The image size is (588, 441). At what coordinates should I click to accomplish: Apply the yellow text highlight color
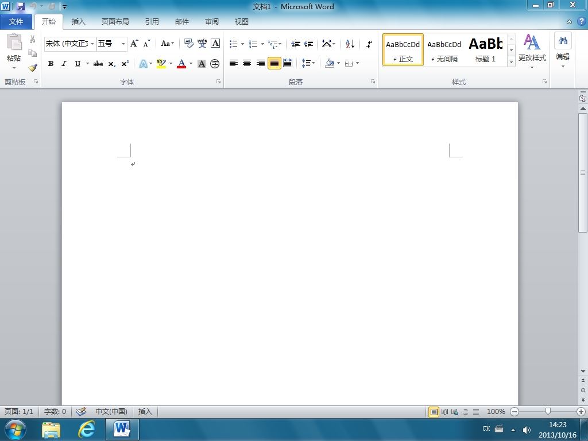click(161, 64)
